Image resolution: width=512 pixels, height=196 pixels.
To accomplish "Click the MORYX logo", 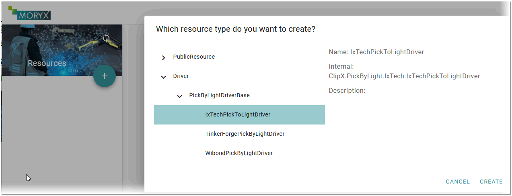I will click(x=29, y=14).
